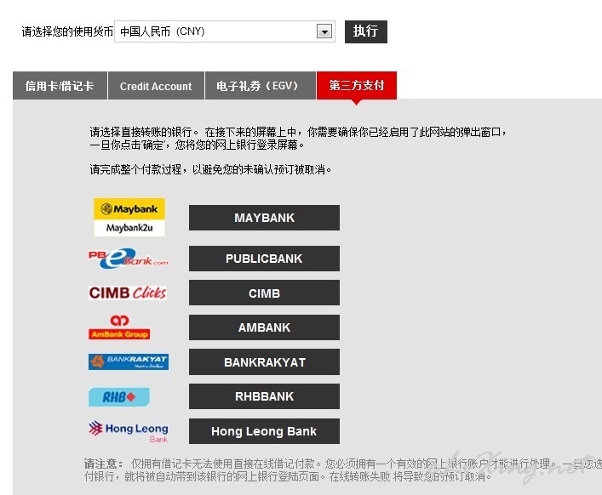Pick the AMBANK payment button

click(x=264, y=327)
